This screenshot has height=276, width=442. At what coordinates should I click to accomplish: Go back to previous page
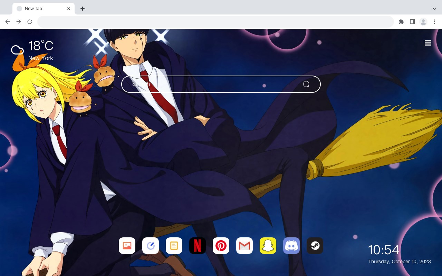coord(8,22)
